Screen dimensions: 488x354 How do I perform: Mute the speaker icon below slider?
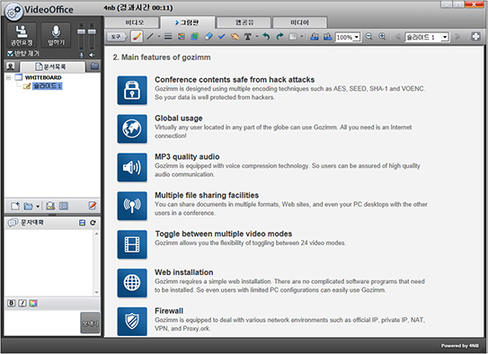click(92, 55)
